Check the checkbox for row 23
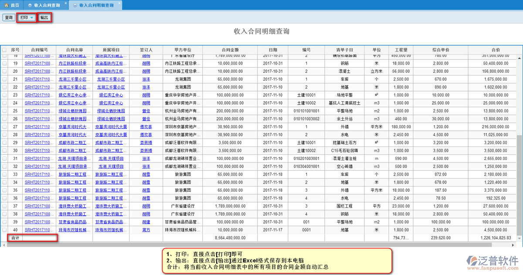Image resolution: width=523 pixels, height=275 pixels. 4,95
